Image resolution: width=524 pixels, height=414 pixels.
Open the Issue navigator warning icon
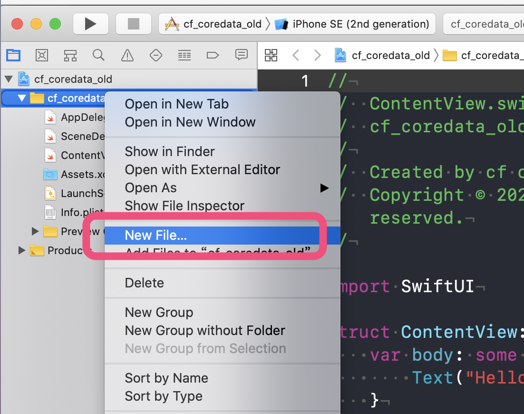pos(127,55)
